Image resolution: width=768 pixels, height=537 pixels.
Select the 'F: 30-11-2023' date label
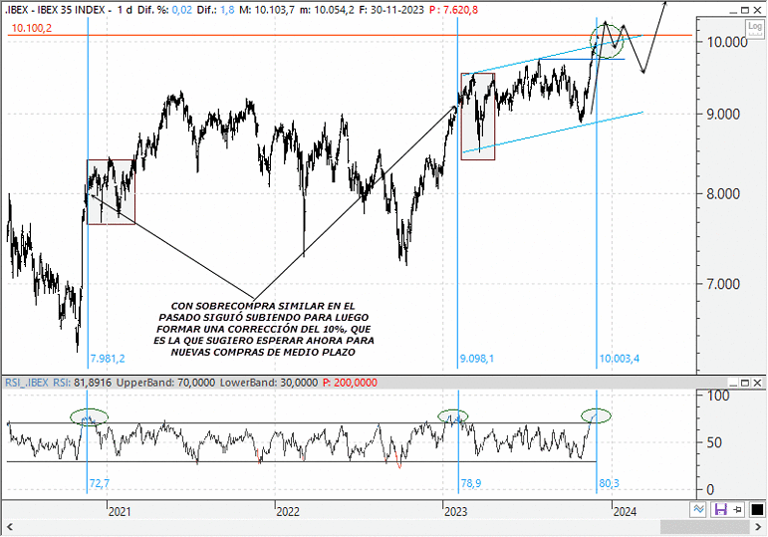391,10
